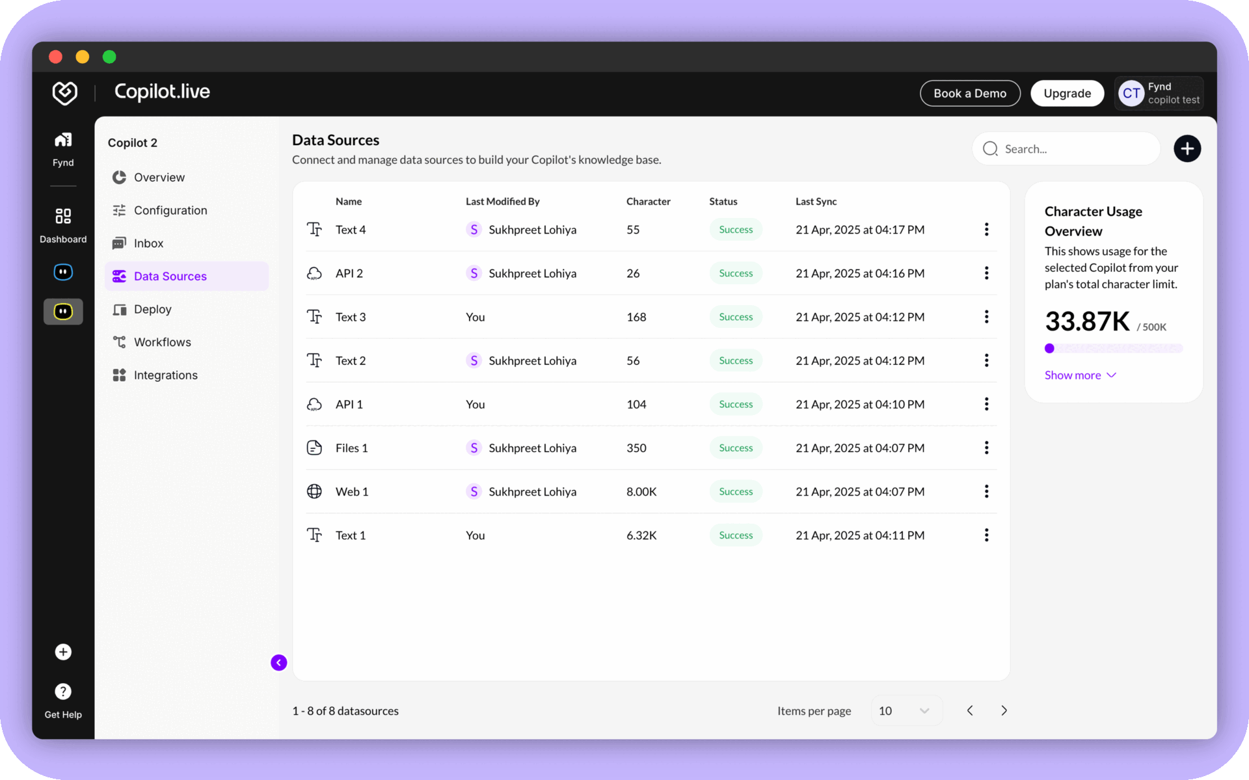Viewport: 1249px width, 780px height.
Task: Click the Get Help question mark icon
Action: pos(63,692)
